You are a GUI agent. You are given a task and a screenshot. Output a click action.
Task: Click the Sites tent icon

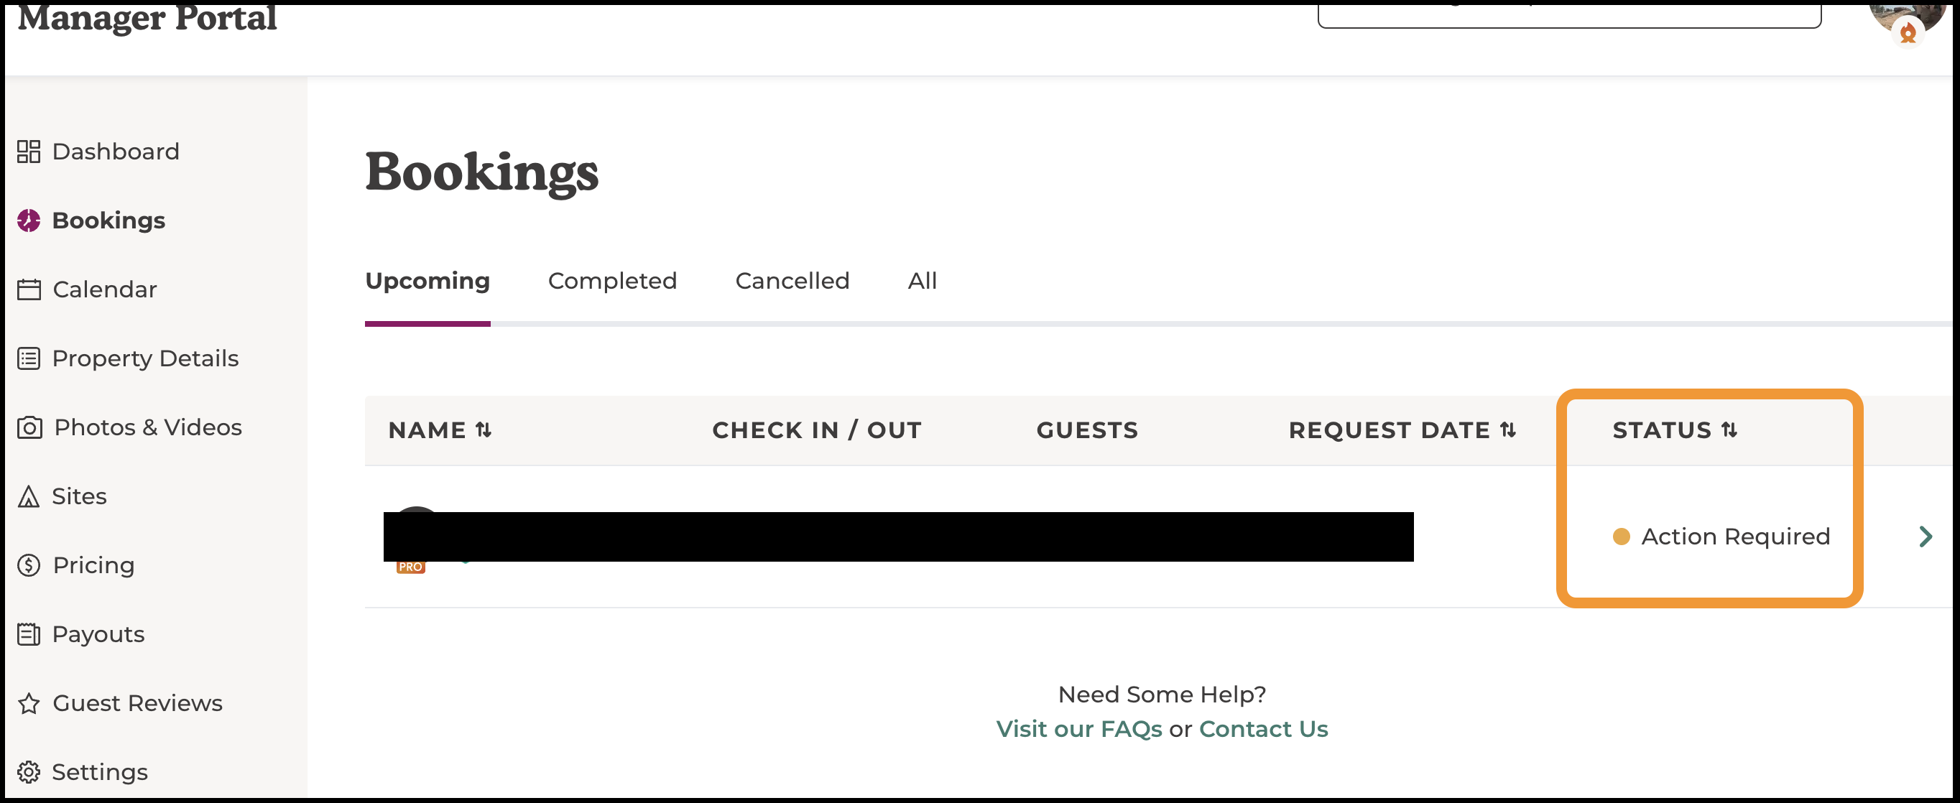pyautogui.click(x=29, y=496)
